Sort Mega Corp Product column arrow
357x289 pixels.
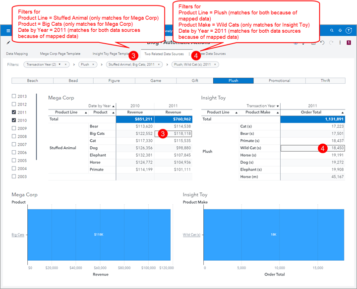coord(113,113)
